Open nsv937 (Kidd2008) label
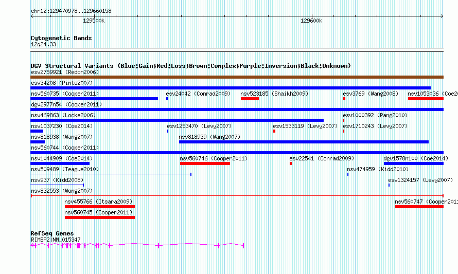Screen dimensions: 458x274 pos(57,180)
